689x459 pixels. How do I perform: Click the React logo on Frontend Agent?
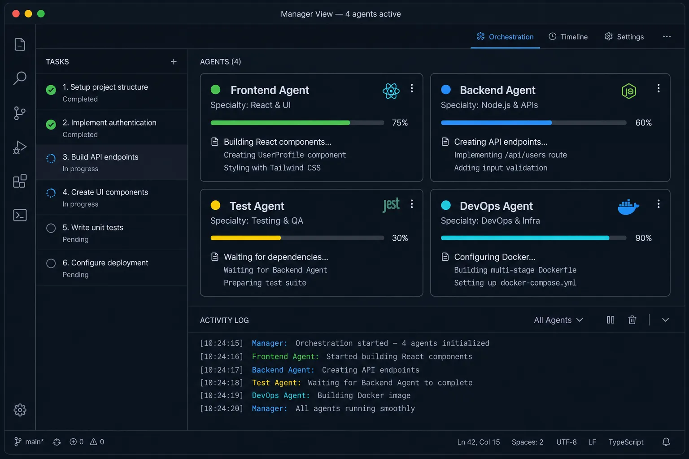[391, 91]
